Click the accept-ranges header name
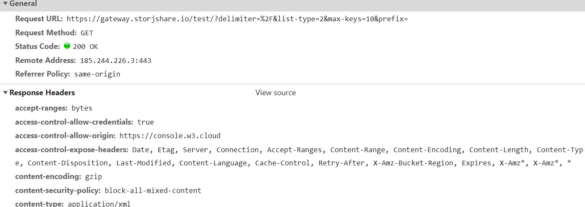585x207 pixels. coord(41,108)
